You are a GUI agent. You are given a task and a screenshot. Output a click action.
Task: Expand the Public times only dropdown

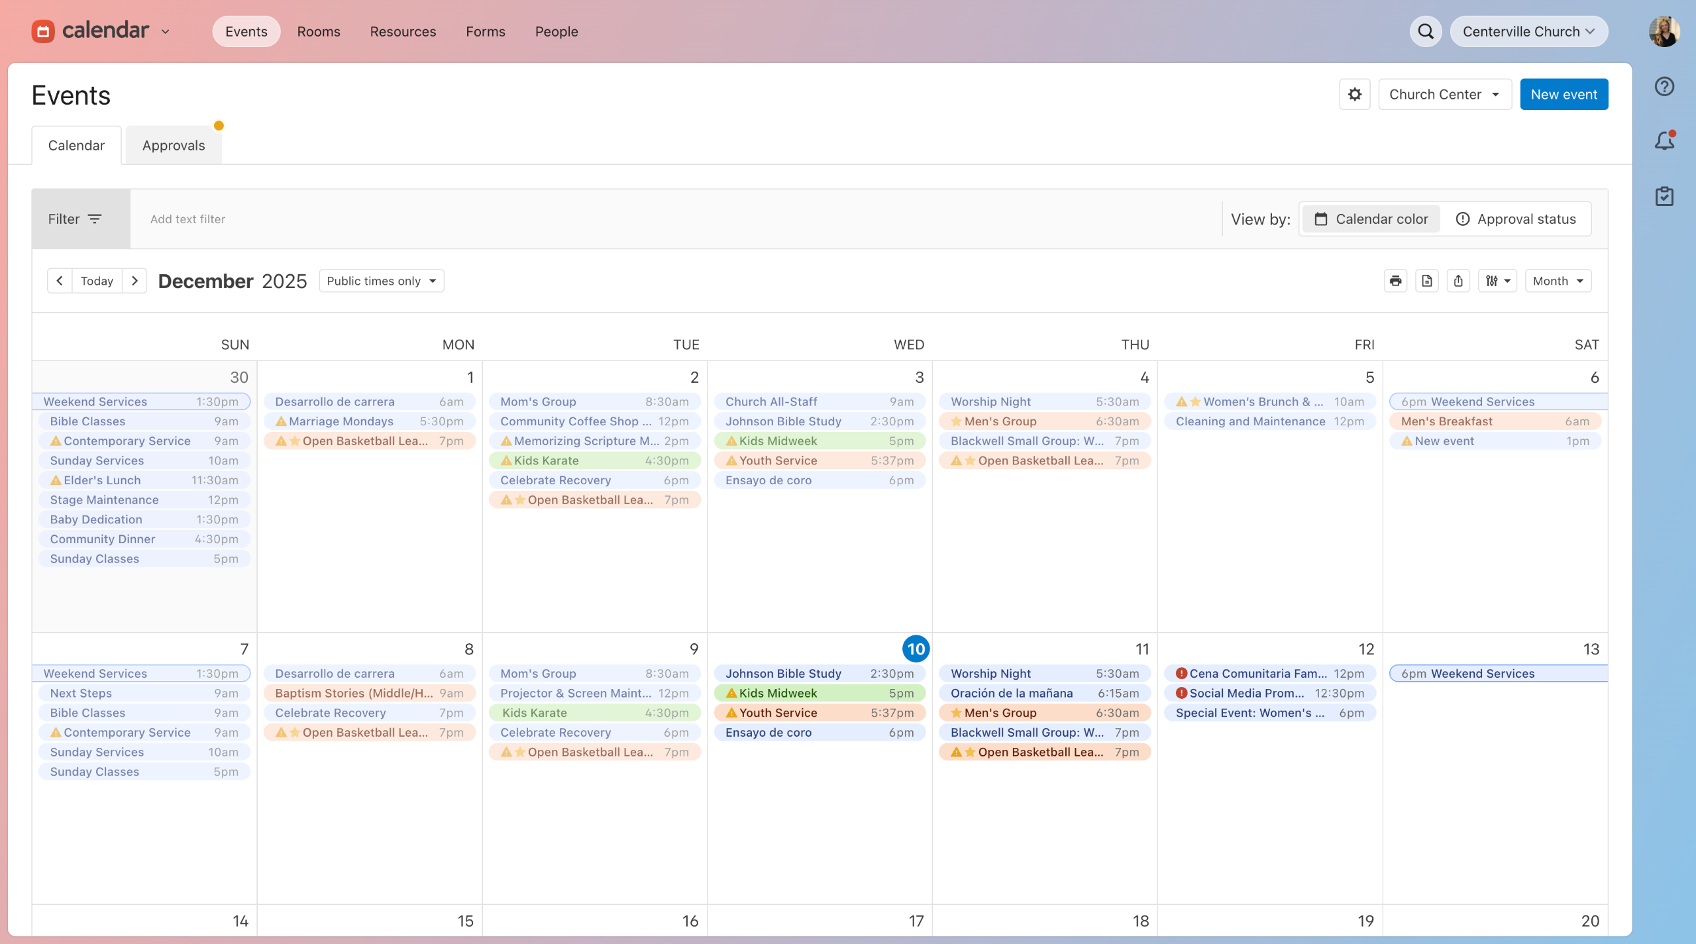tap(381, 281)
